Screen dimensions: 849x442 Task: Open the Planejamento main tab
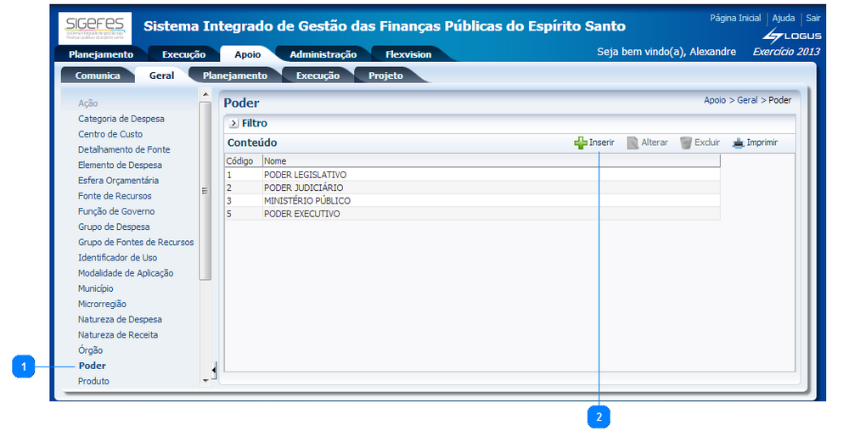pos(101,54)
